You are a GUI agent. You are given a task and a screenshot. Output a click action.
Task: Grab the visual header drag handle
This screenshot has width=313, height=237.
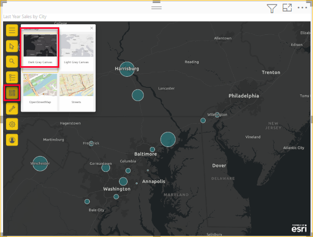[x=156, y=7]
